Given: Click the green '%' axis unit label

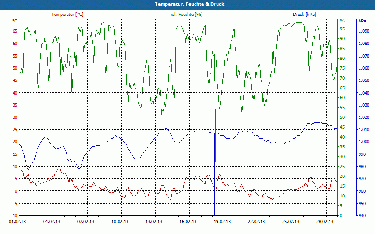Looking at the screenshot, I should pos(342,21).
